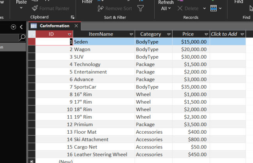Click the Floor Mat cell
This screenshot has height=163, width=253.
coord(104,132)
